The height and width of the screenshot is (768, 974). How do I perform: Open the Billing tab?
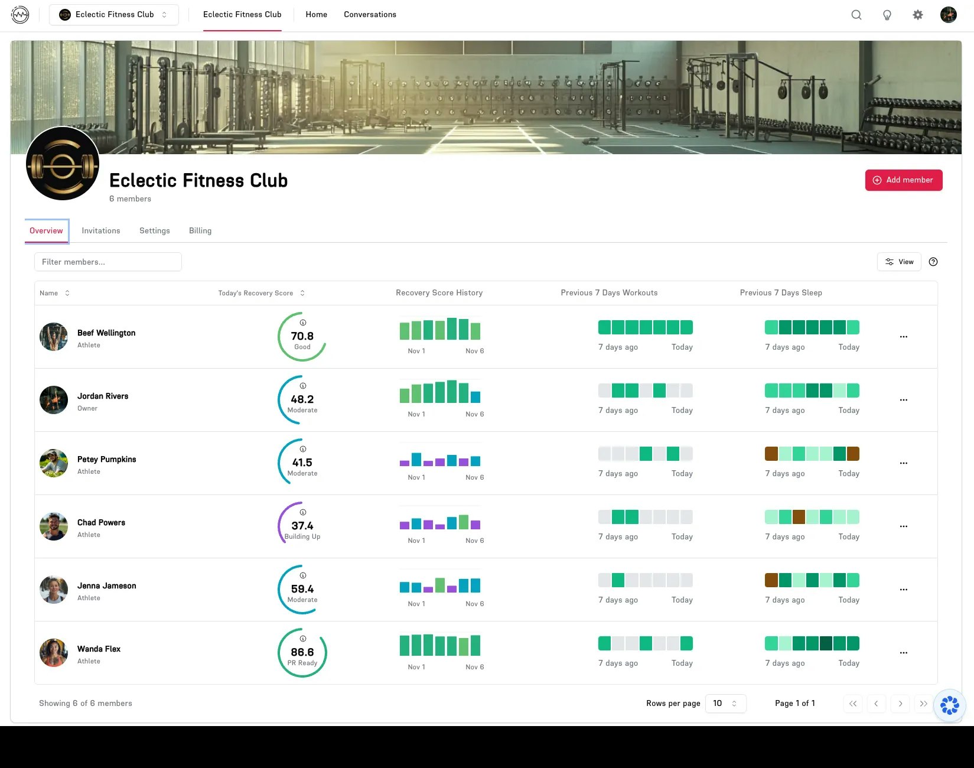tap(200, 230)
